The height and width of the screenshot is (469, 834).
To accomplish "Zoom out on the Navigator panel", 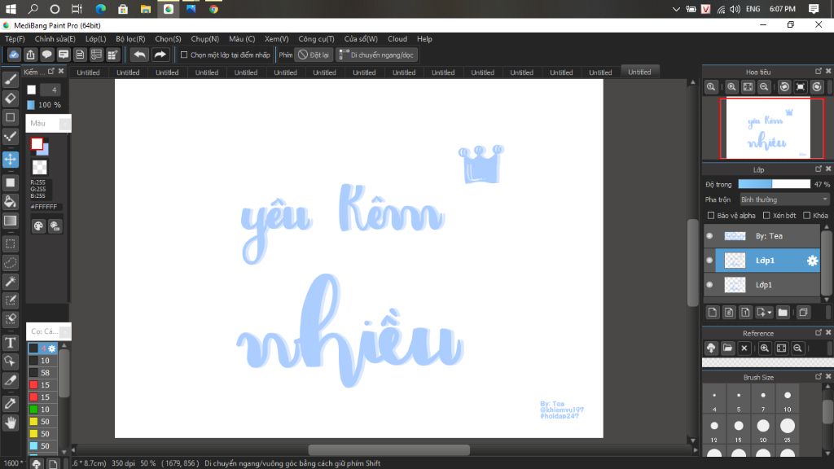I will click(x=764, y=87).
